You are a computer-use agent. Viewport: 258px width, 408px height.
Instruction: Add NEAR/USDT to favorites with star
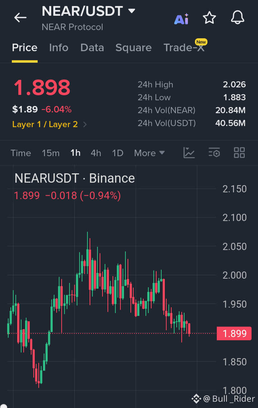click(209, 18)
